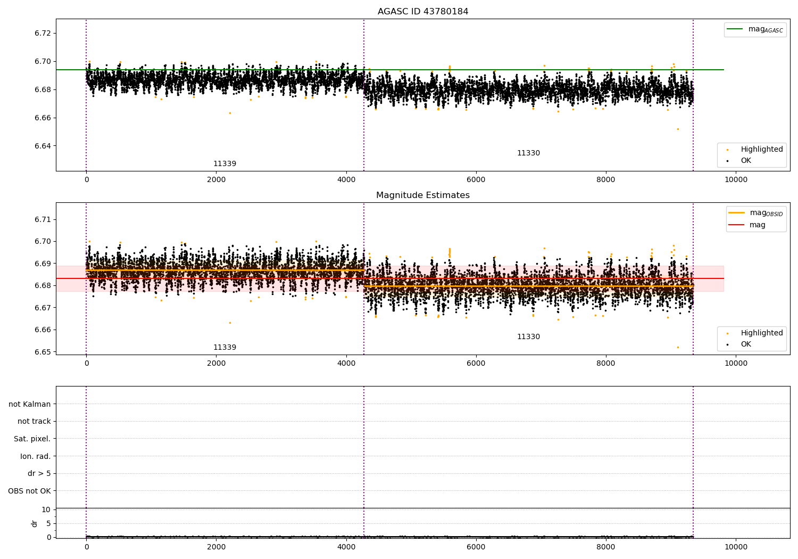This screenshot has width=798, height=559.
Task: Click the 'dr > 5' row label
Action: click(39, 474)
